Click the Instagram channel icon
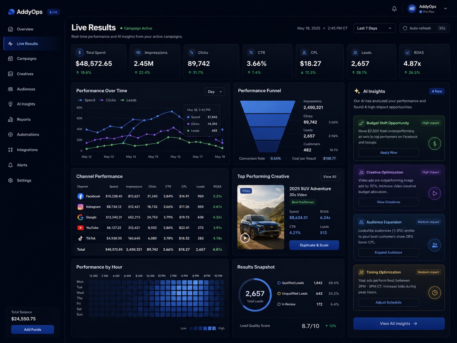The image size is (457, 343). coord(81,207)
